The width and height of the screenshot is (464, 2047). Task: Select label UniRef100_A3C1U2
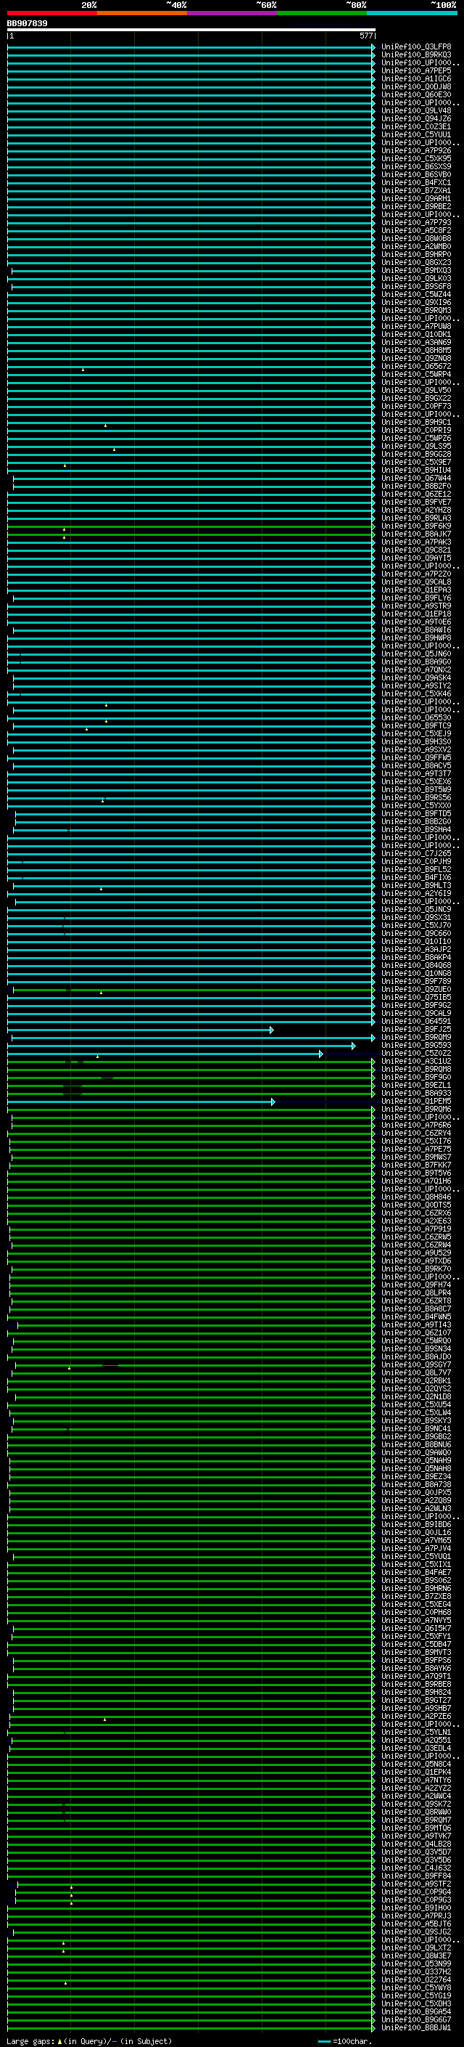pyautogui.click(x=416, y=1061)
